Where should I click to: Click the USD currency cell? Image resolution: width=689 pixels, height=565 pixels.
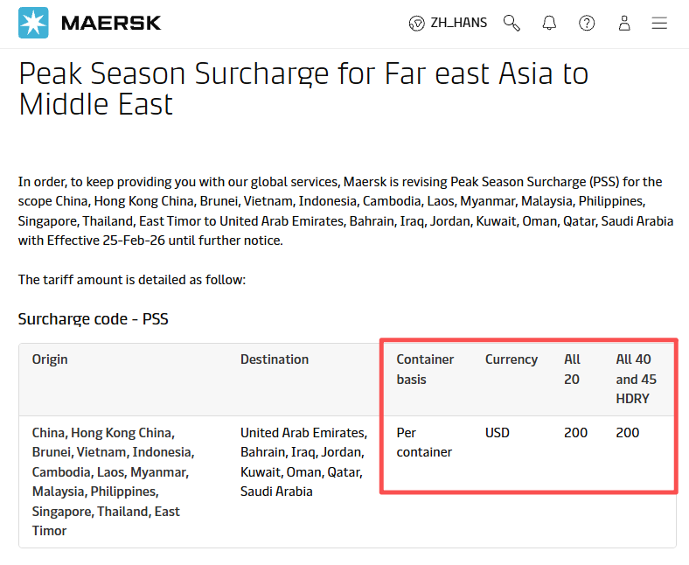coord(498,433)
